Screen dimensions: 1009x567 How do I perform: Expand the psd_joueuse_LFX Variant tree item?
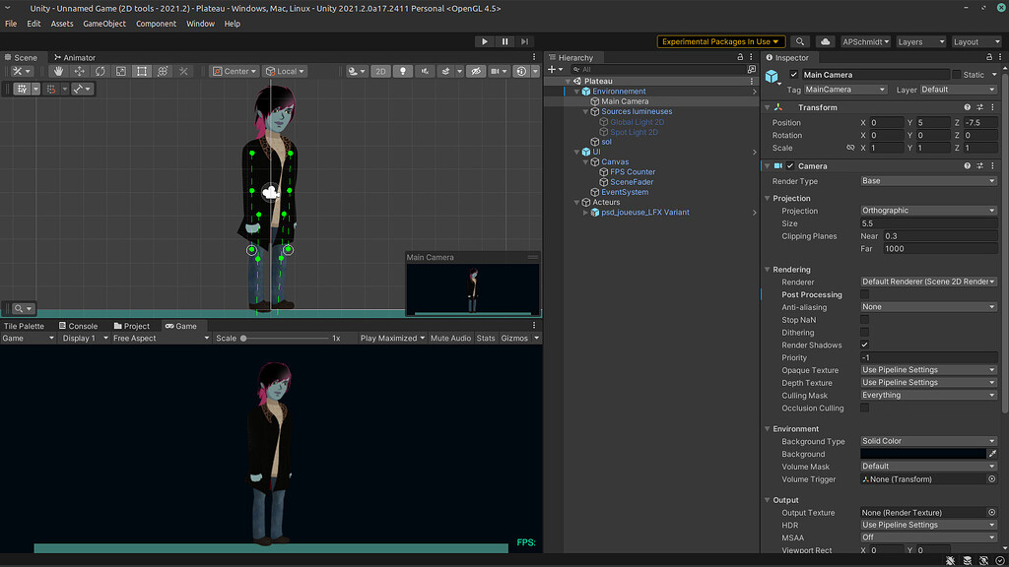[x=586, y=213]
